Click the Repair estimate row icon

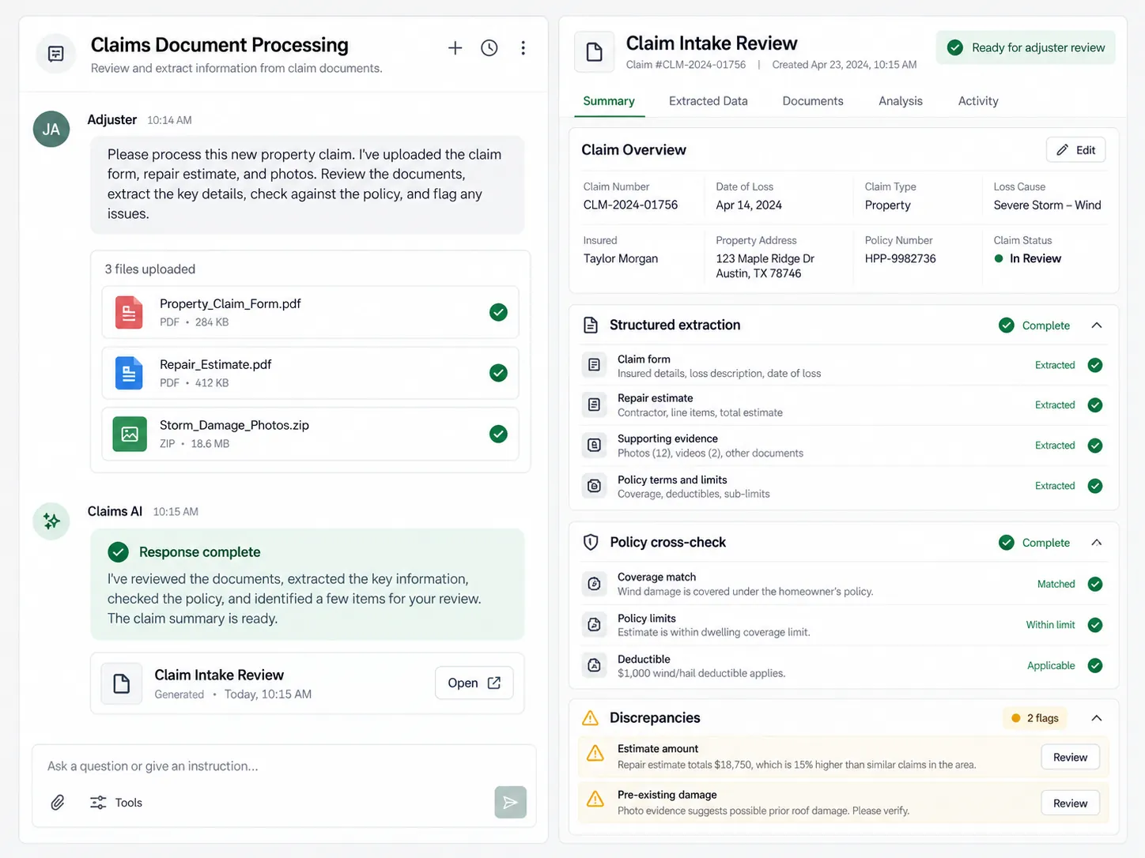pos(594,405)
